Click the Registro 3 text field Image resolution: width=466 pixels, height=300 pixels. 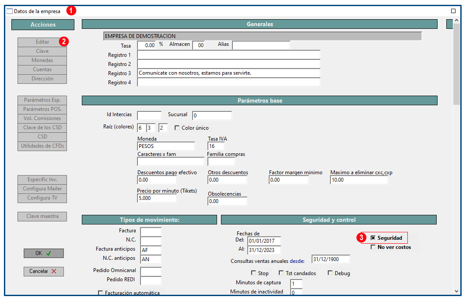228,73
